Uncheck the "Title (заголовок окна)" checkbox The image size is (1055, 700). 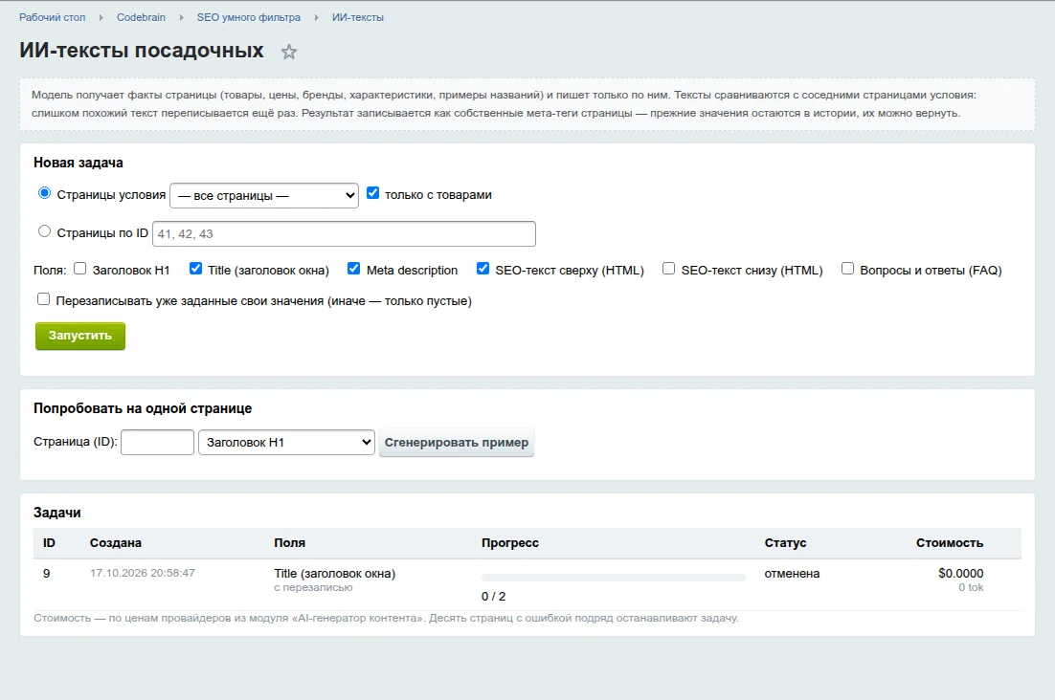(196, 269)
